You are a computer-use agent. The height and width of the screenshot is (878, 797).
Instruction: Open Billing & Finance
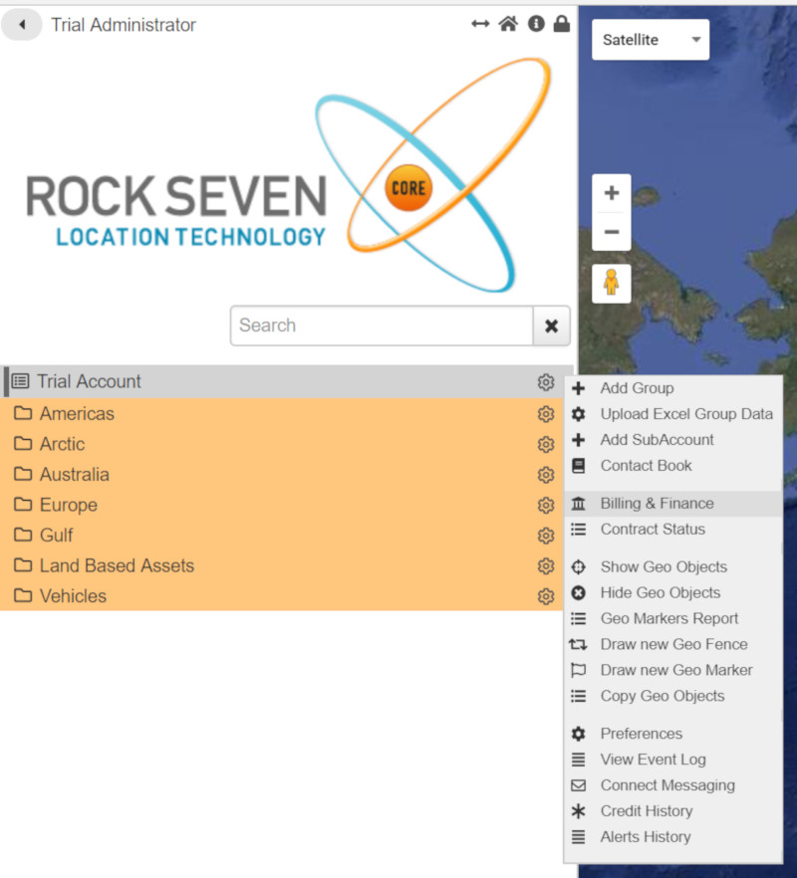pos(673,504)
